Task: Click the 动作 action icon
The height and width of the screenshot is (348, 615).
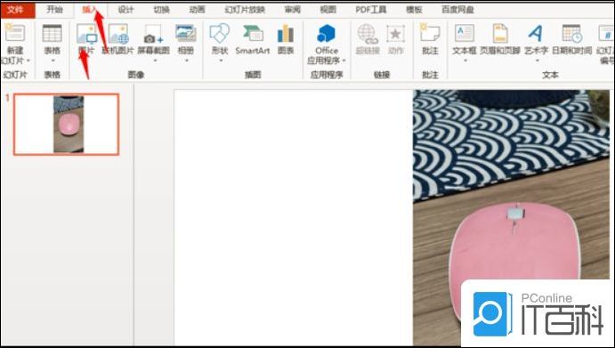Action: pos(395,33)
